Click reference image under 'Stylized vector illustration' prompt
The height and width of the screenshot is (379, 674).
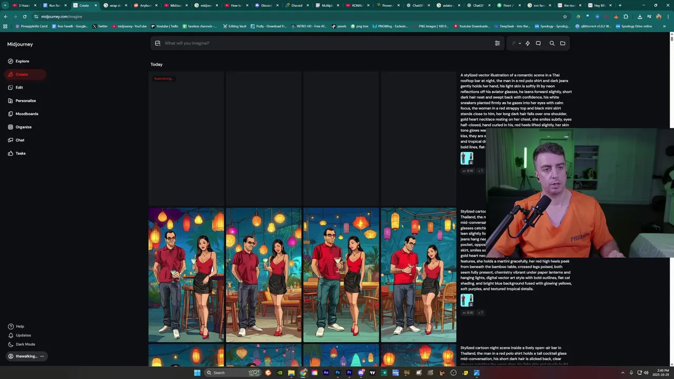point(467,158)
